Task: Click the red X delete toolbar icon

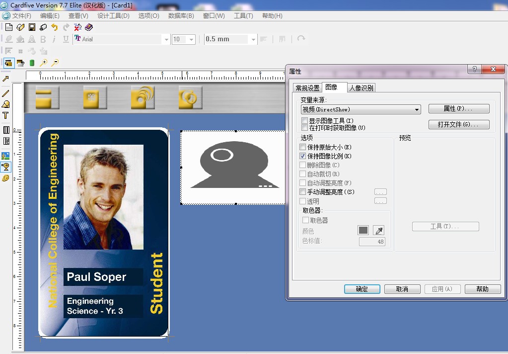Action: pyautogui.click(x=77, y=27)
